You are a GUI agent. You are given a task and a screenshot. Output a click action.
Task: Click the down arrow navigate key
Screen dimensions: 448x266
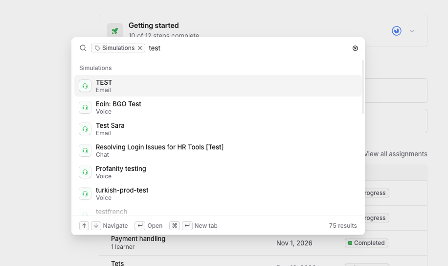pyautogui.click(x=96, y=226)
